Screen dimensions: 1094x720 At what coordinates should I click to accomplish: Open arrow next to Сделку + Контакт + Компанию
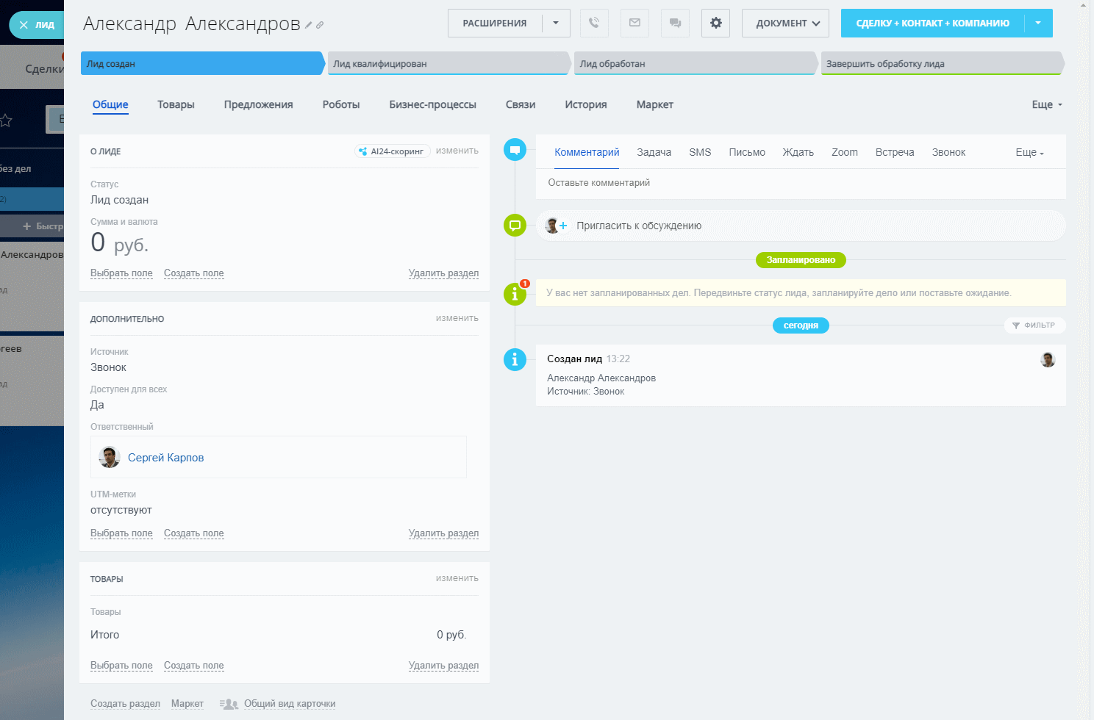click(1038, 23)
